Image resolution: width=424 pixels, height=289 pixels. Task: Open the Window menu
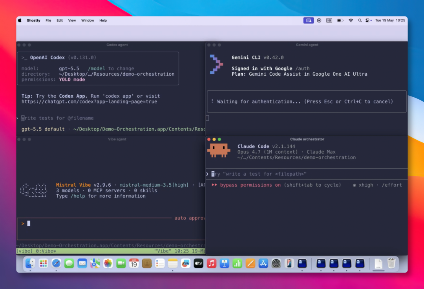(88, 20)
